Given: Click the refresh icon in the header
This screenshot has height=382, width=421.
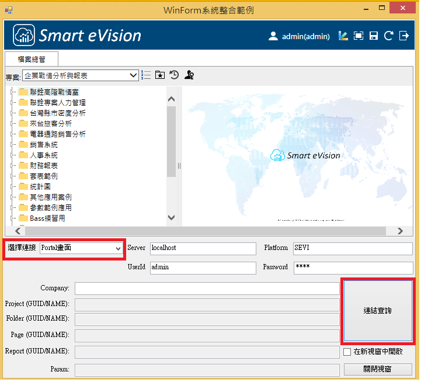Looking at the screenshot, I should point(389,36).
